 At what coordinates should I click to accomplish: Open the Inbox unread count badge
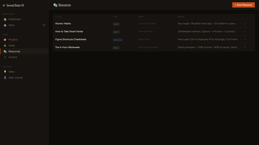[44, 25]
